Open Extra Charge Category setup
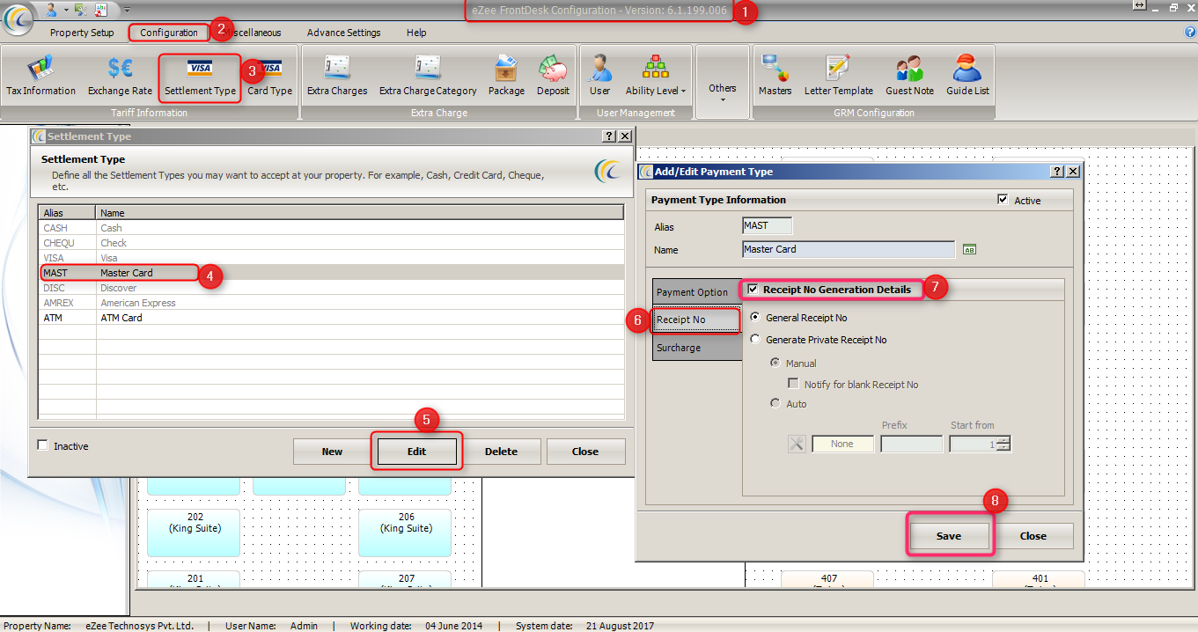This screenshot has width=1198, height=632. click(x=428, y=75)
